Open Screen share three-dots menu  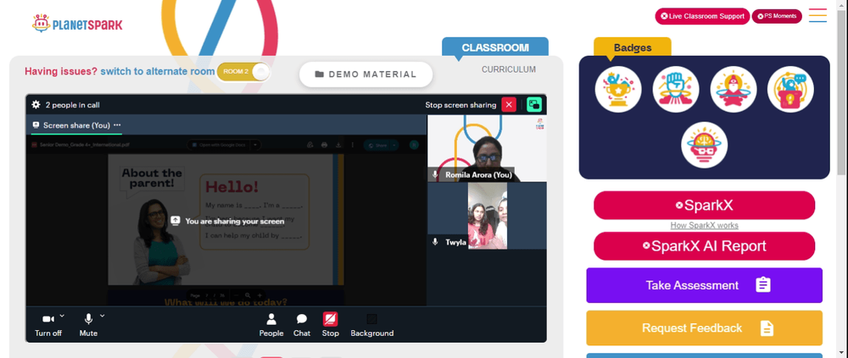pyautogui.click(x=117, y=124)
